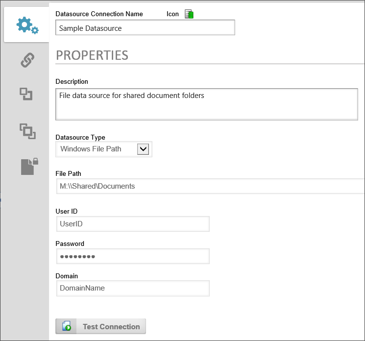Select the overlapping squares sidebar icon
Screen dimensions: 365x341
[27, 130]
